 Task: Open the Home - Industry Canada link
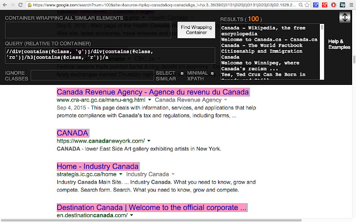pyautogui.click(x=97, y=167)
